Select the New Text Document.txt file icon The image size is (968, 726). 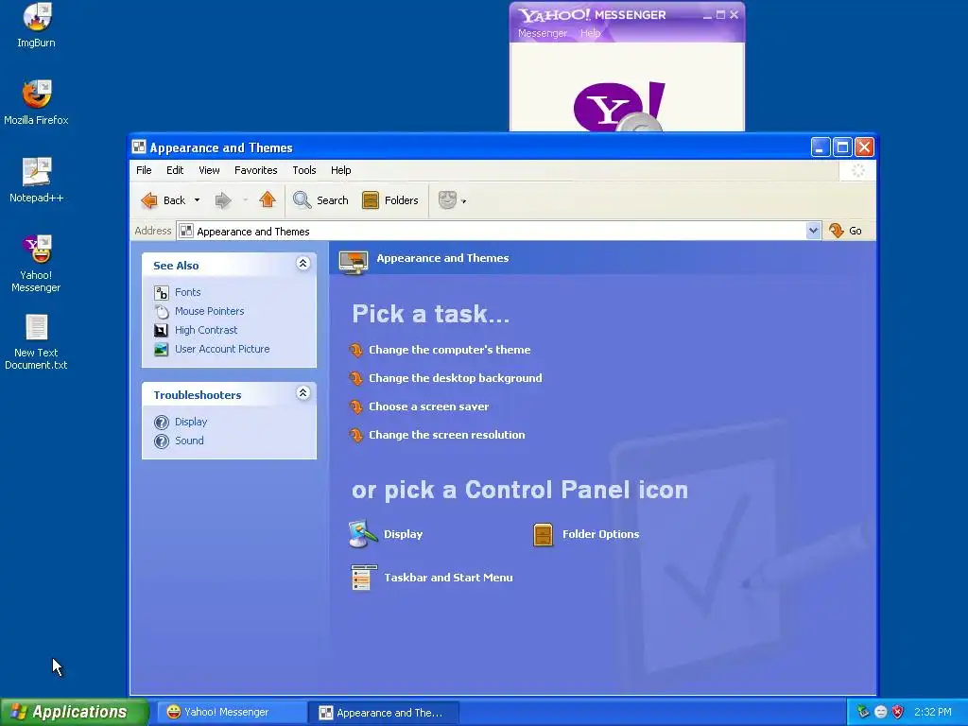tap(37, 327)
